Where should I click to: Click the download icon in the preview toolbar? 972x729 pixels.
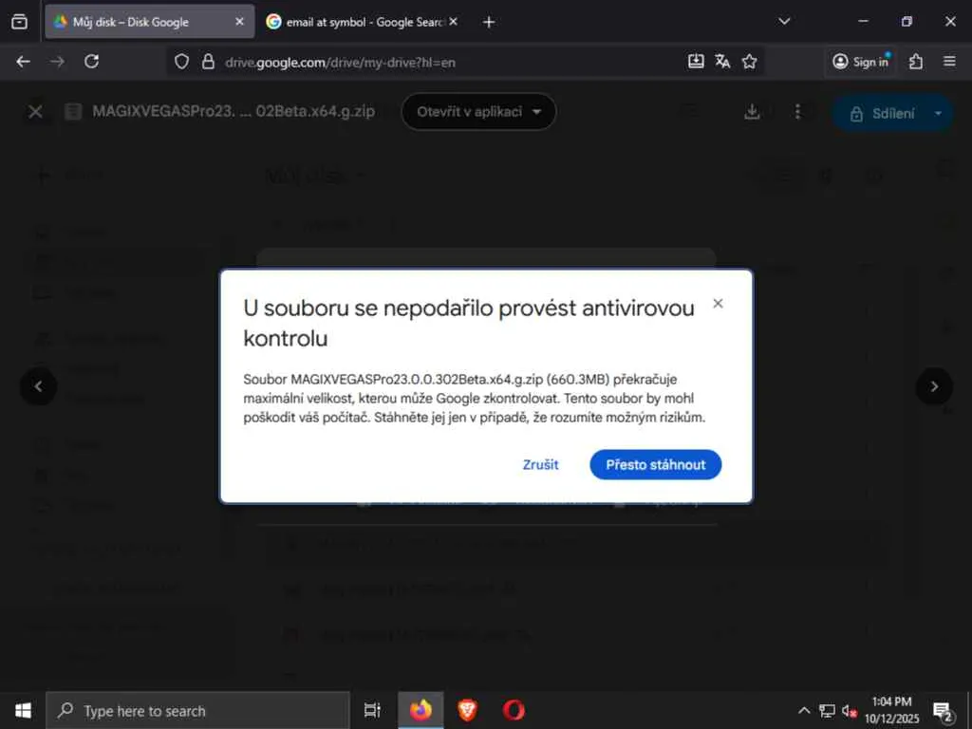(752, 112)
